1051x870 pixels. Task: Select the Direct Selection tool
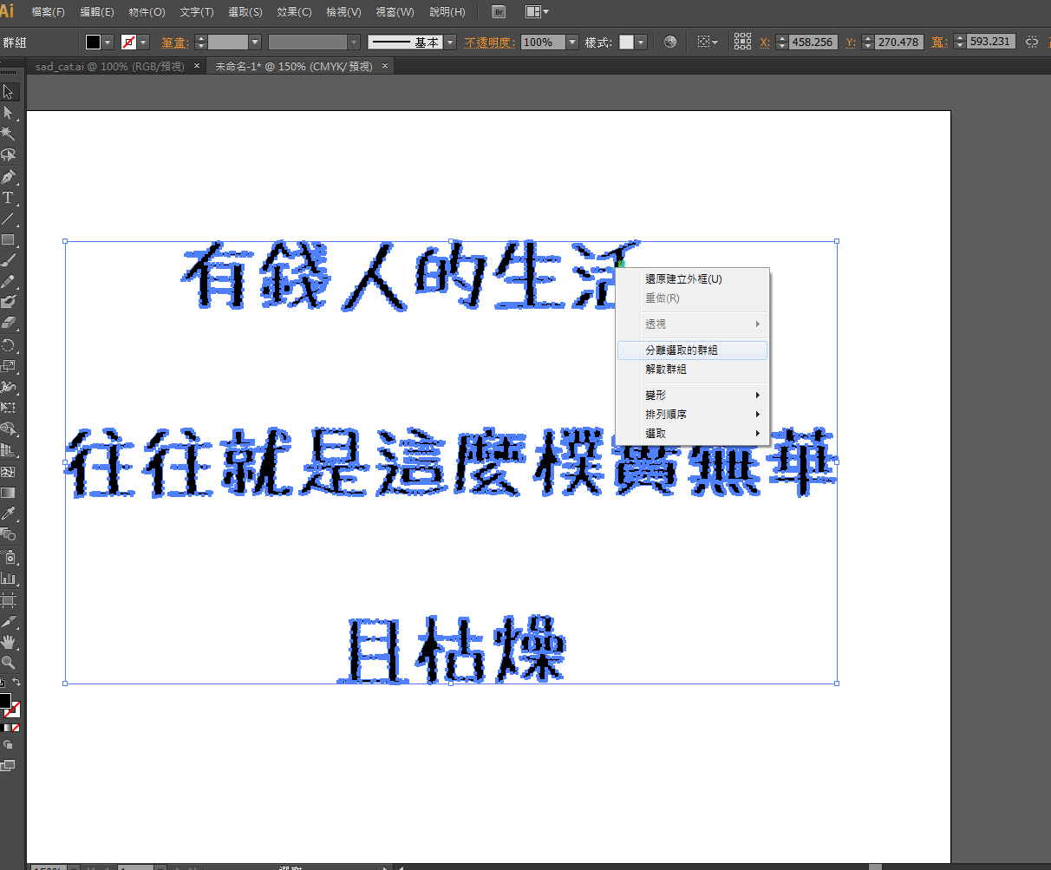(8, 113)
